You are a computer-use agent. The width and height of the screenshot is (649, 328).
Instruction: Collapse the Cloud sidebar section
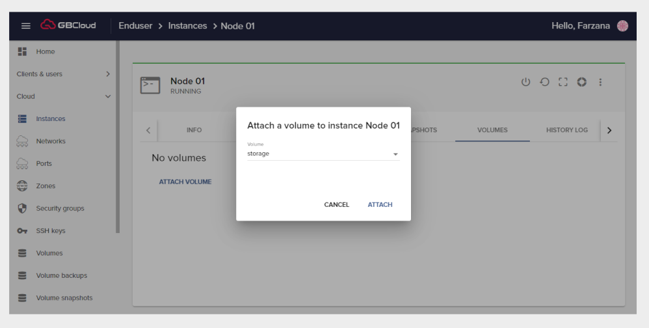click(x=107, y=96)
